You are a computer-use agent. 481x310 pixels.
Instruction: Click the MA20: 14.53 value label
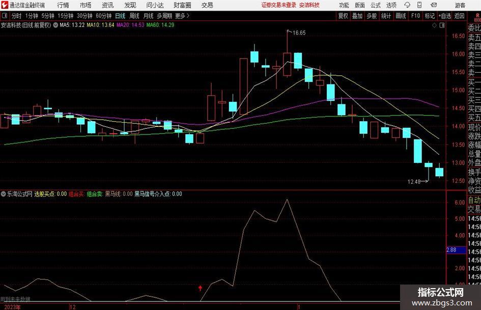[x=130, y=25]
